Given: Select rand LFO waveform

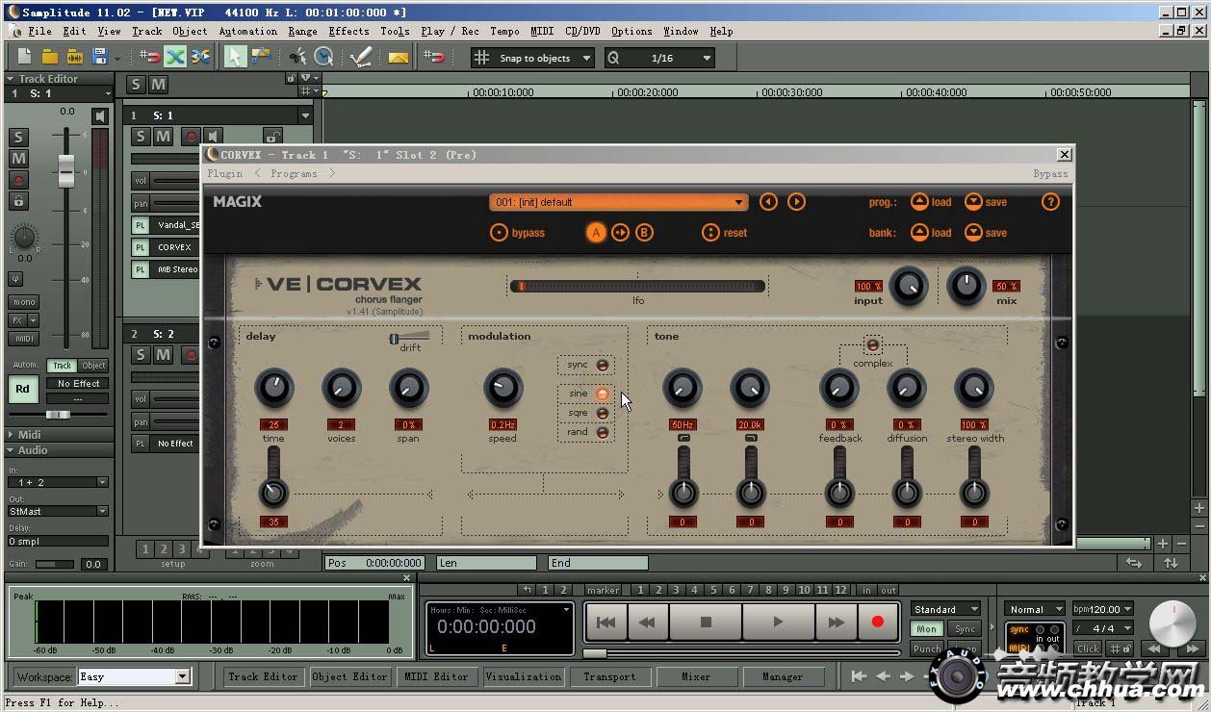Looking at the screenshot, I should coord(603,432).
